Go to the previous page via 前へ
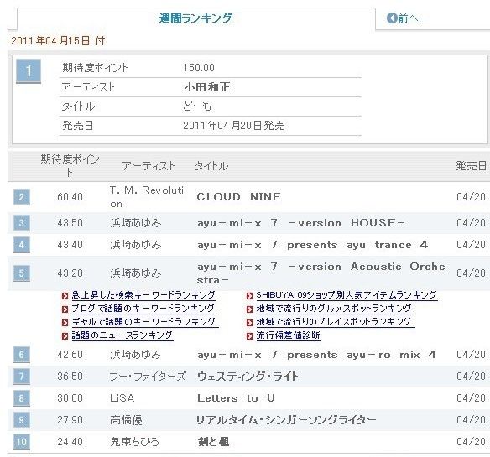The image size is (490, 457). click(408, 18)
